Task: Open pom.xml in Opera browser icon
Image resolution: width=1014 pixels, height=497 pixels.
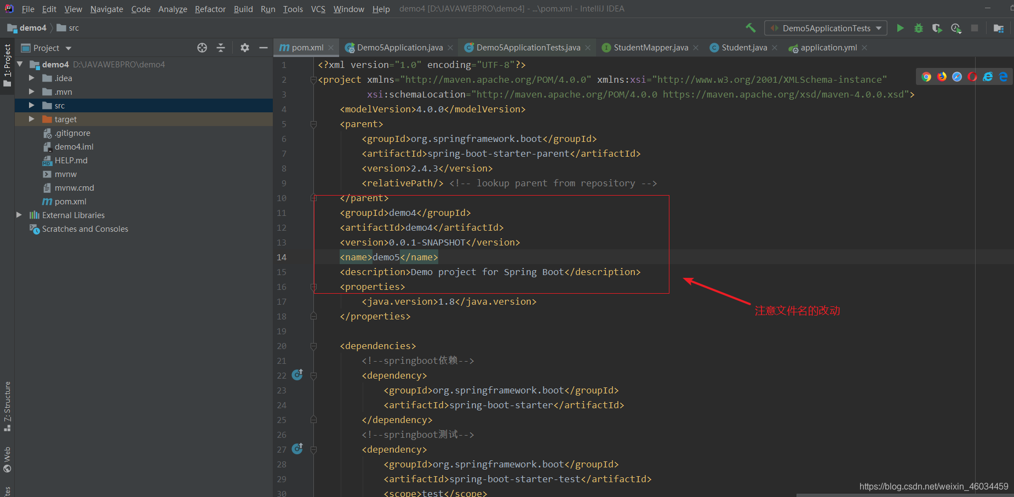Action: pyautogui.click(x=972, y=77)
